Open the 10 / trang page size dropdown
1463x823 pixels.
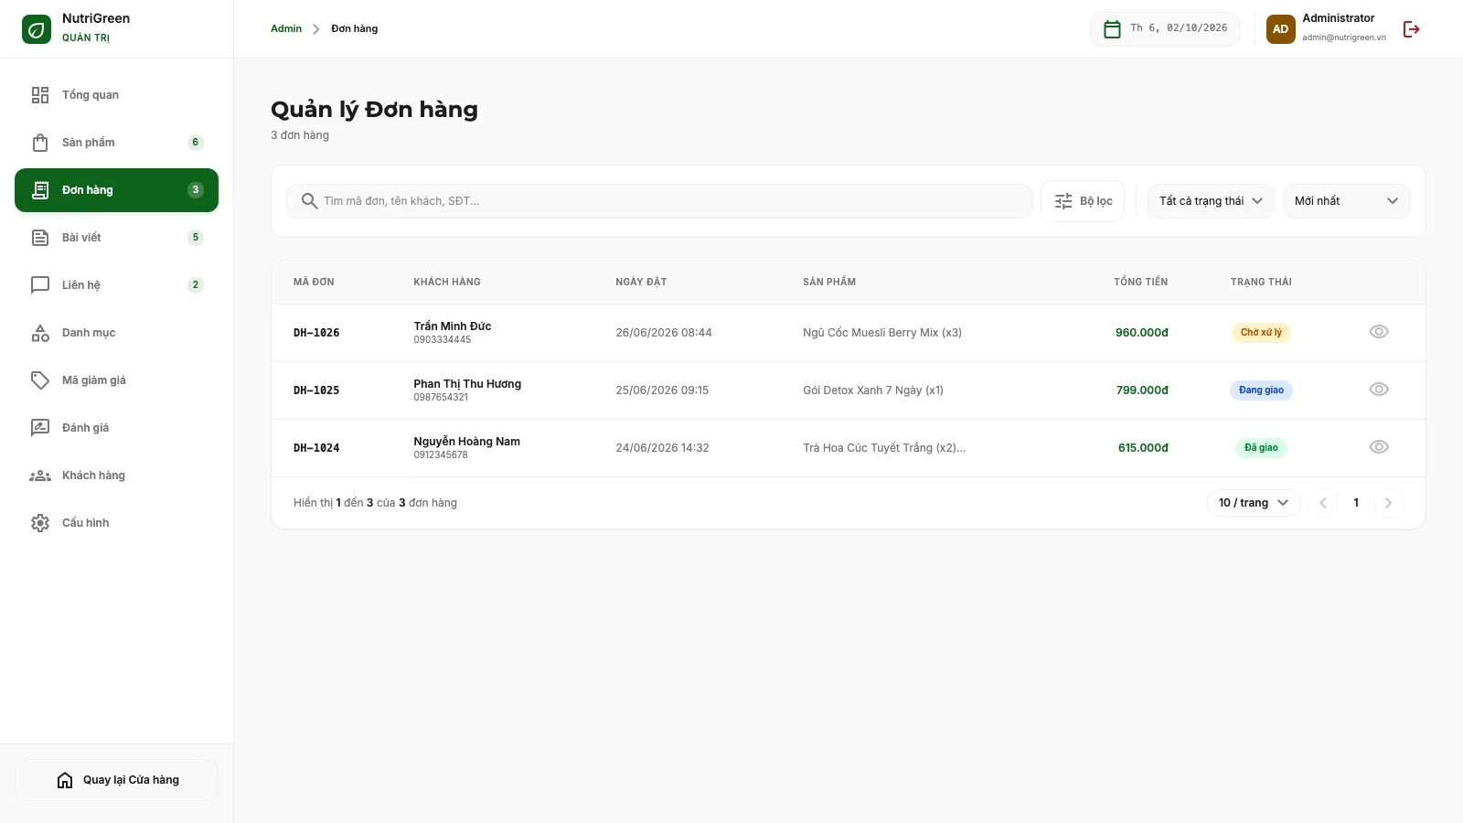click(x=1254, y=503)
